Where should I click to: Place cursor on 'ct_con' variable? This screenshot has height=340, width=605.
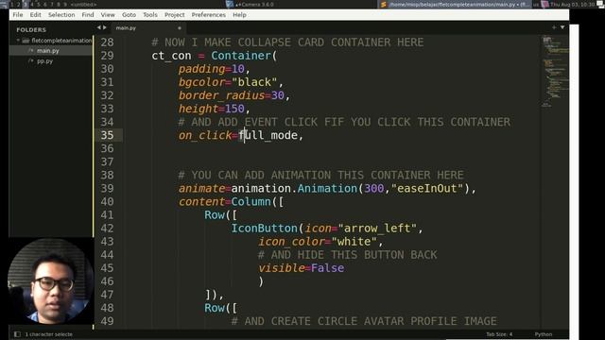(171, 56)
